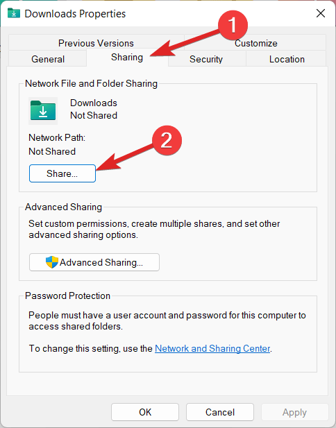Click the UAC shield icon on Advanced Sharing
336x428 pixels.
52,262
